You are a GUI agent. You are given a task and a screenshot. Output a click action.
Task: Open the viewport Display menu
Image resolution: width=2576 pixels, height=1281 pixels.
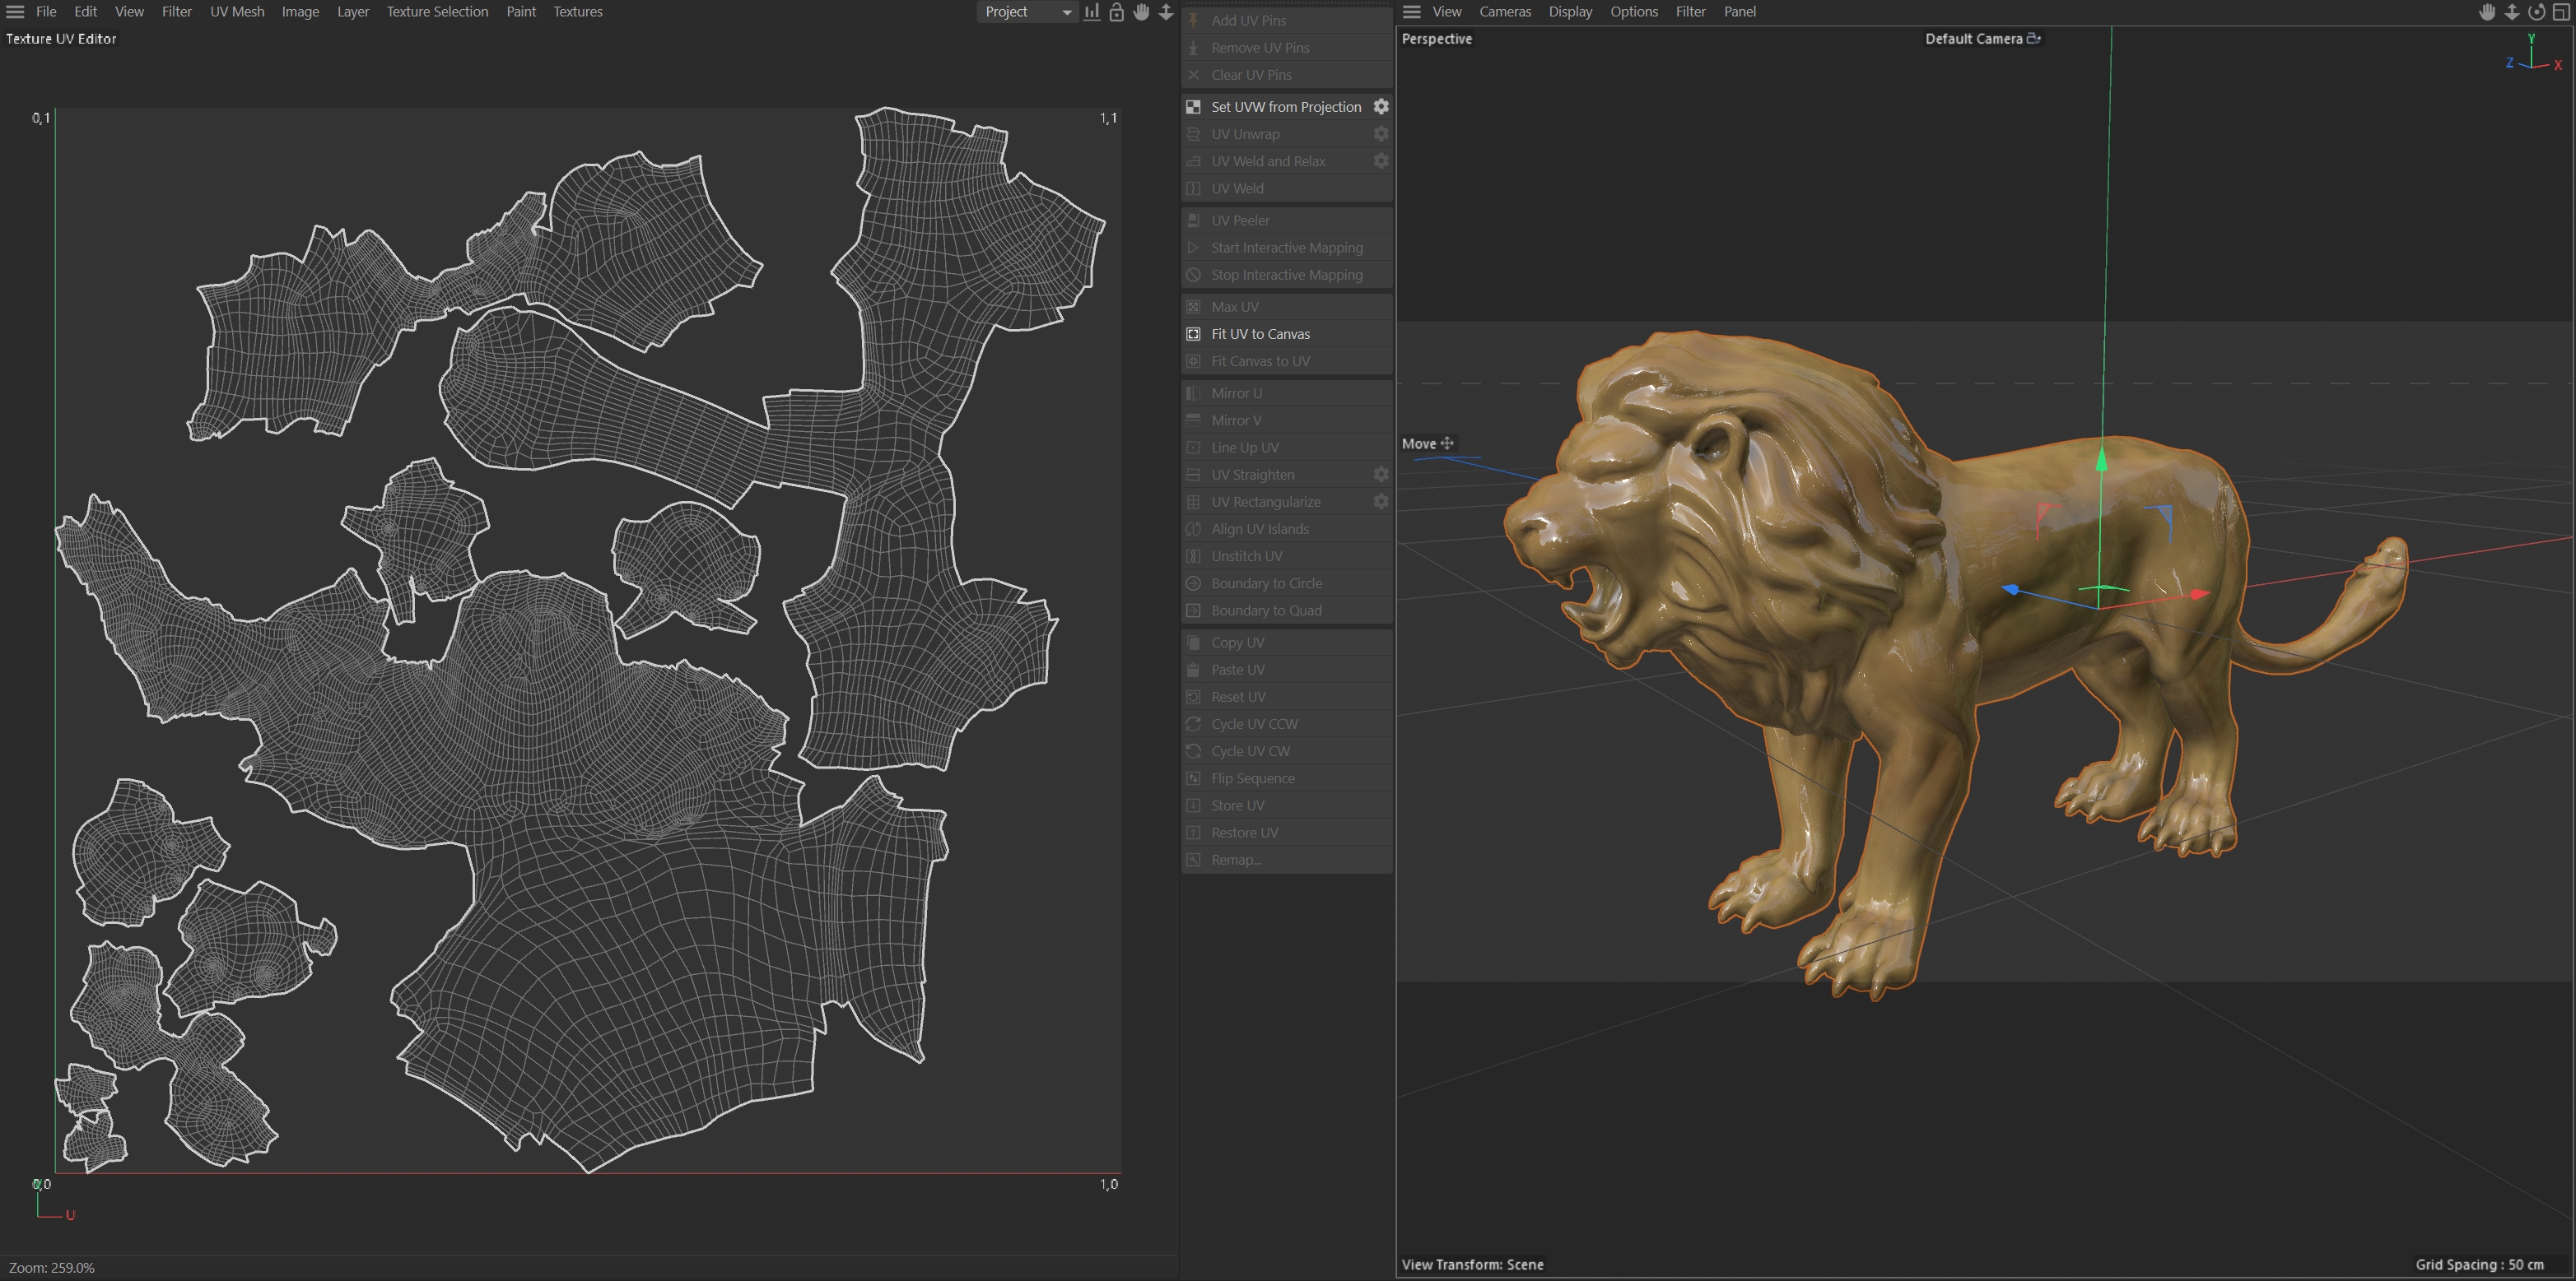1570,12
